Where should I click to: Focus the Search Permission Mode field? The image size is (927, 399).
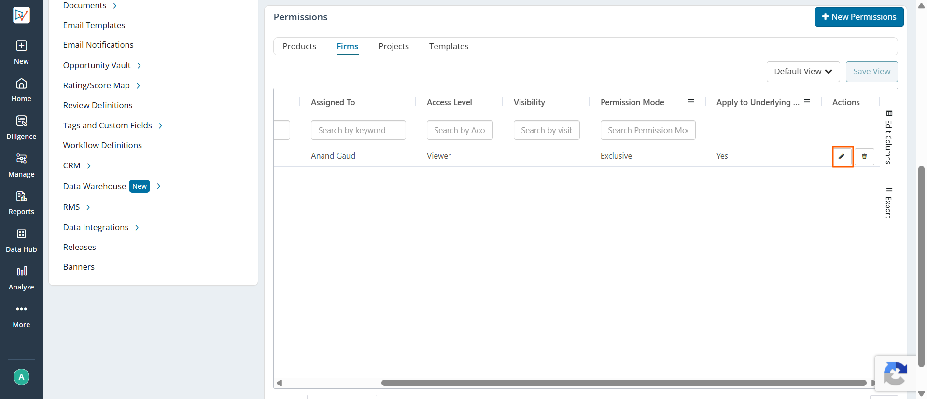tap(648, 130)
